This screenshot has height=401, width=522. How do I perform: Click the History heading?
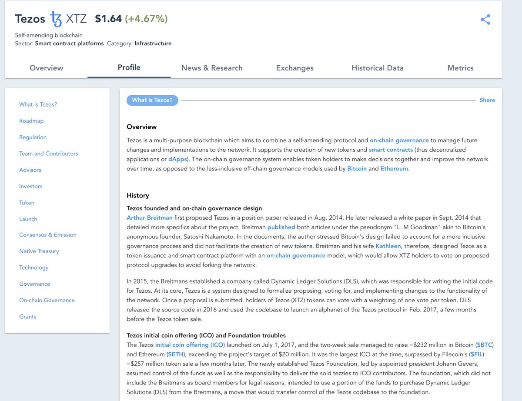[138, 196]
